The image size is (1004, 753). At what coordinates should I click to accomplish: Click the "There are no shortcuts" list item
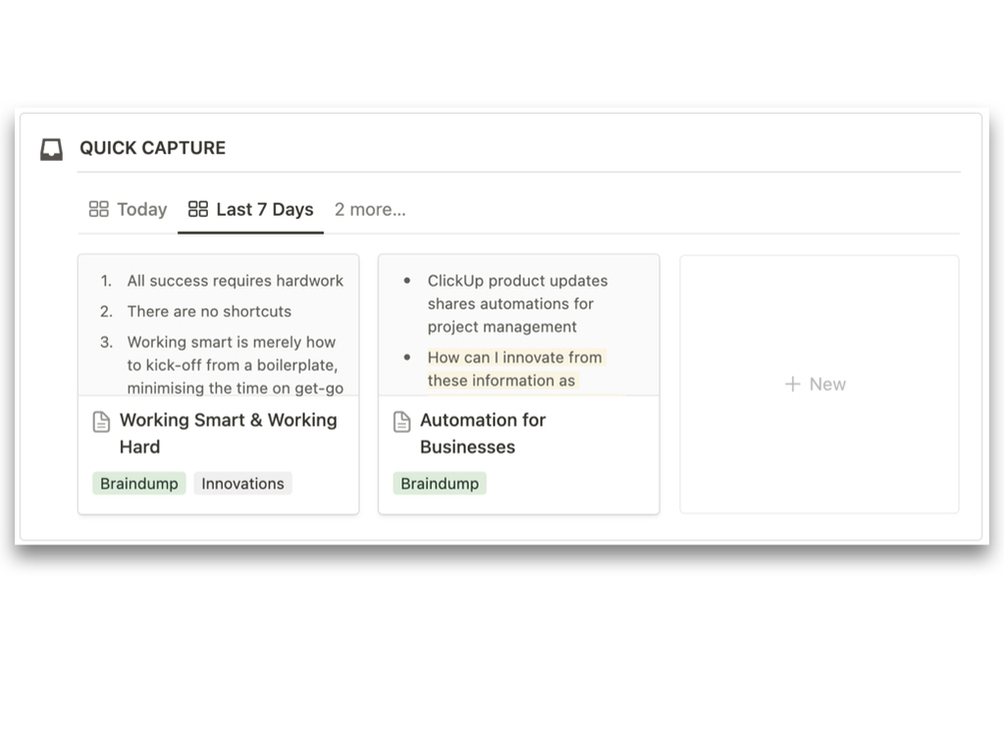[x=209, y=311]
